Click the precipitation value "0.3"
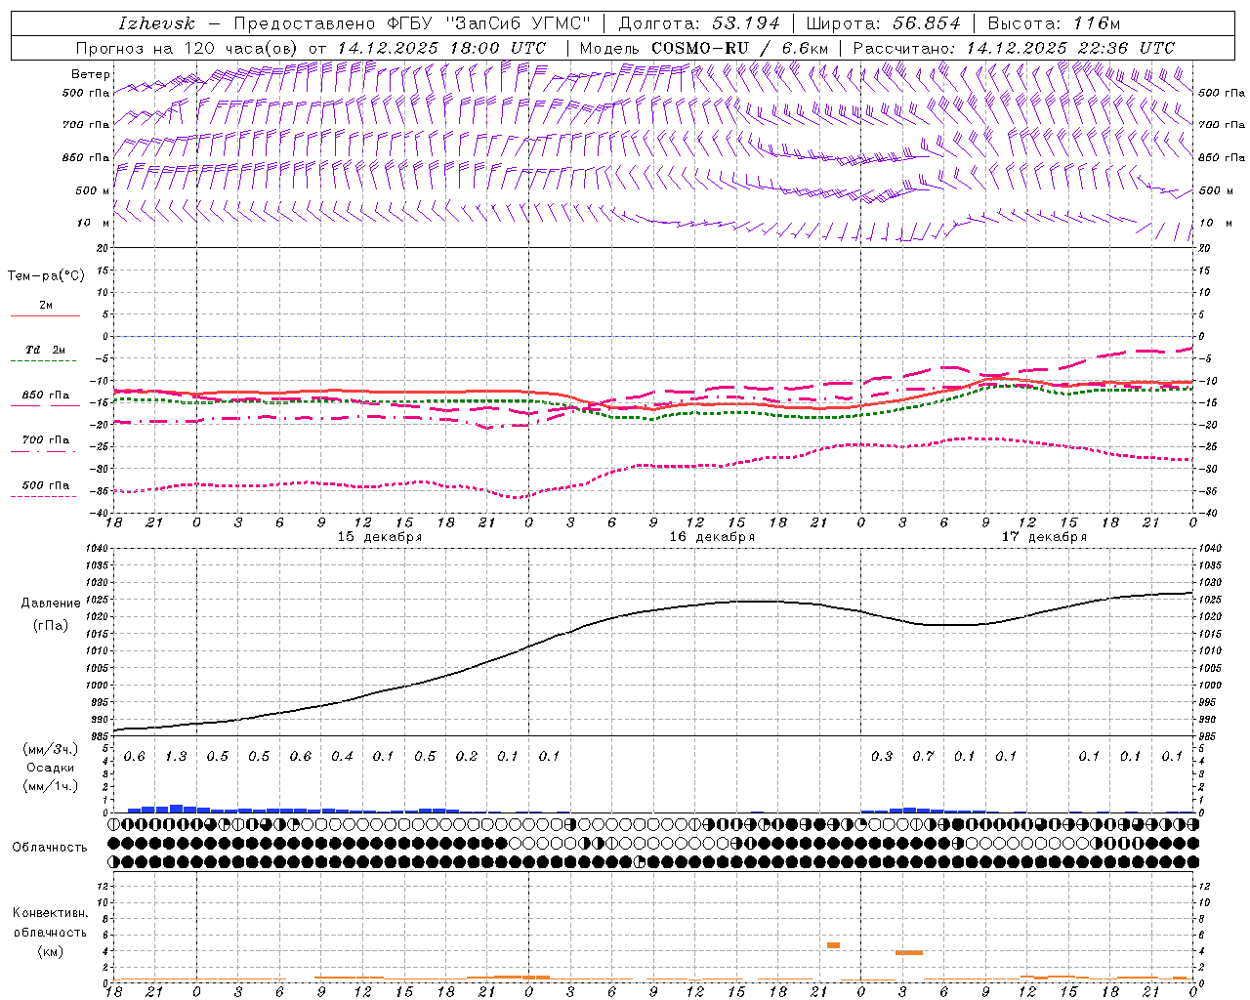The height and width of the screenshot is (1000, 1250). [x=882, y=757]
